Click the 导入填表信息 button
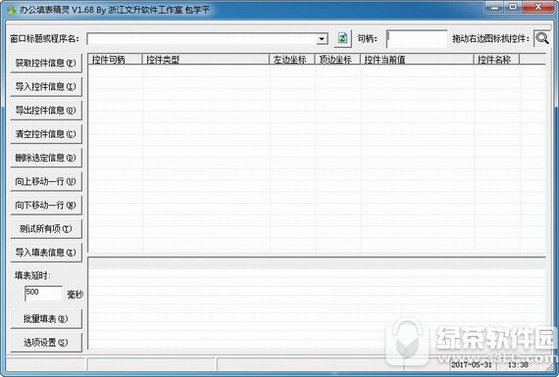 46,253
